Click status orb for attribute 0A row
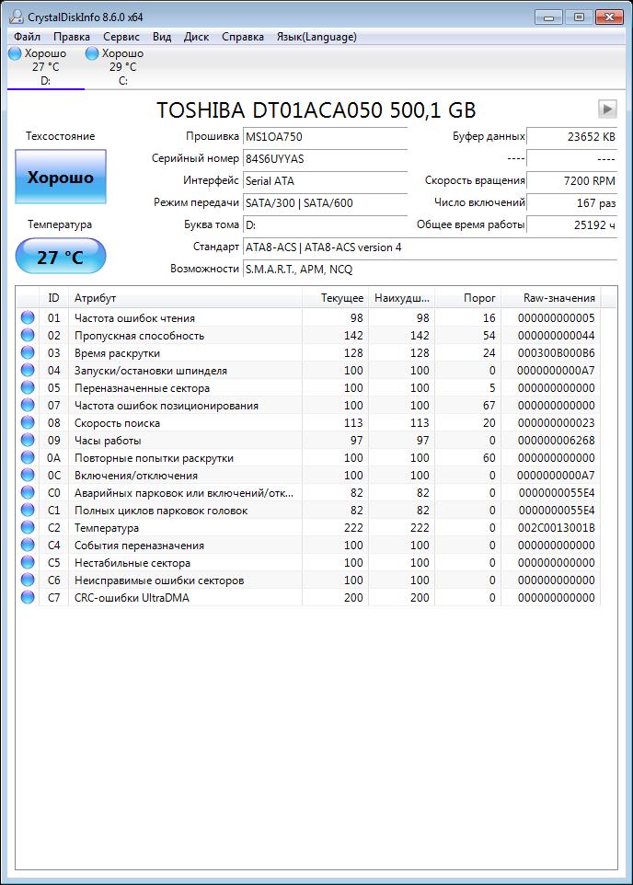This screenshot has height=885, width=633. point(28,458)
